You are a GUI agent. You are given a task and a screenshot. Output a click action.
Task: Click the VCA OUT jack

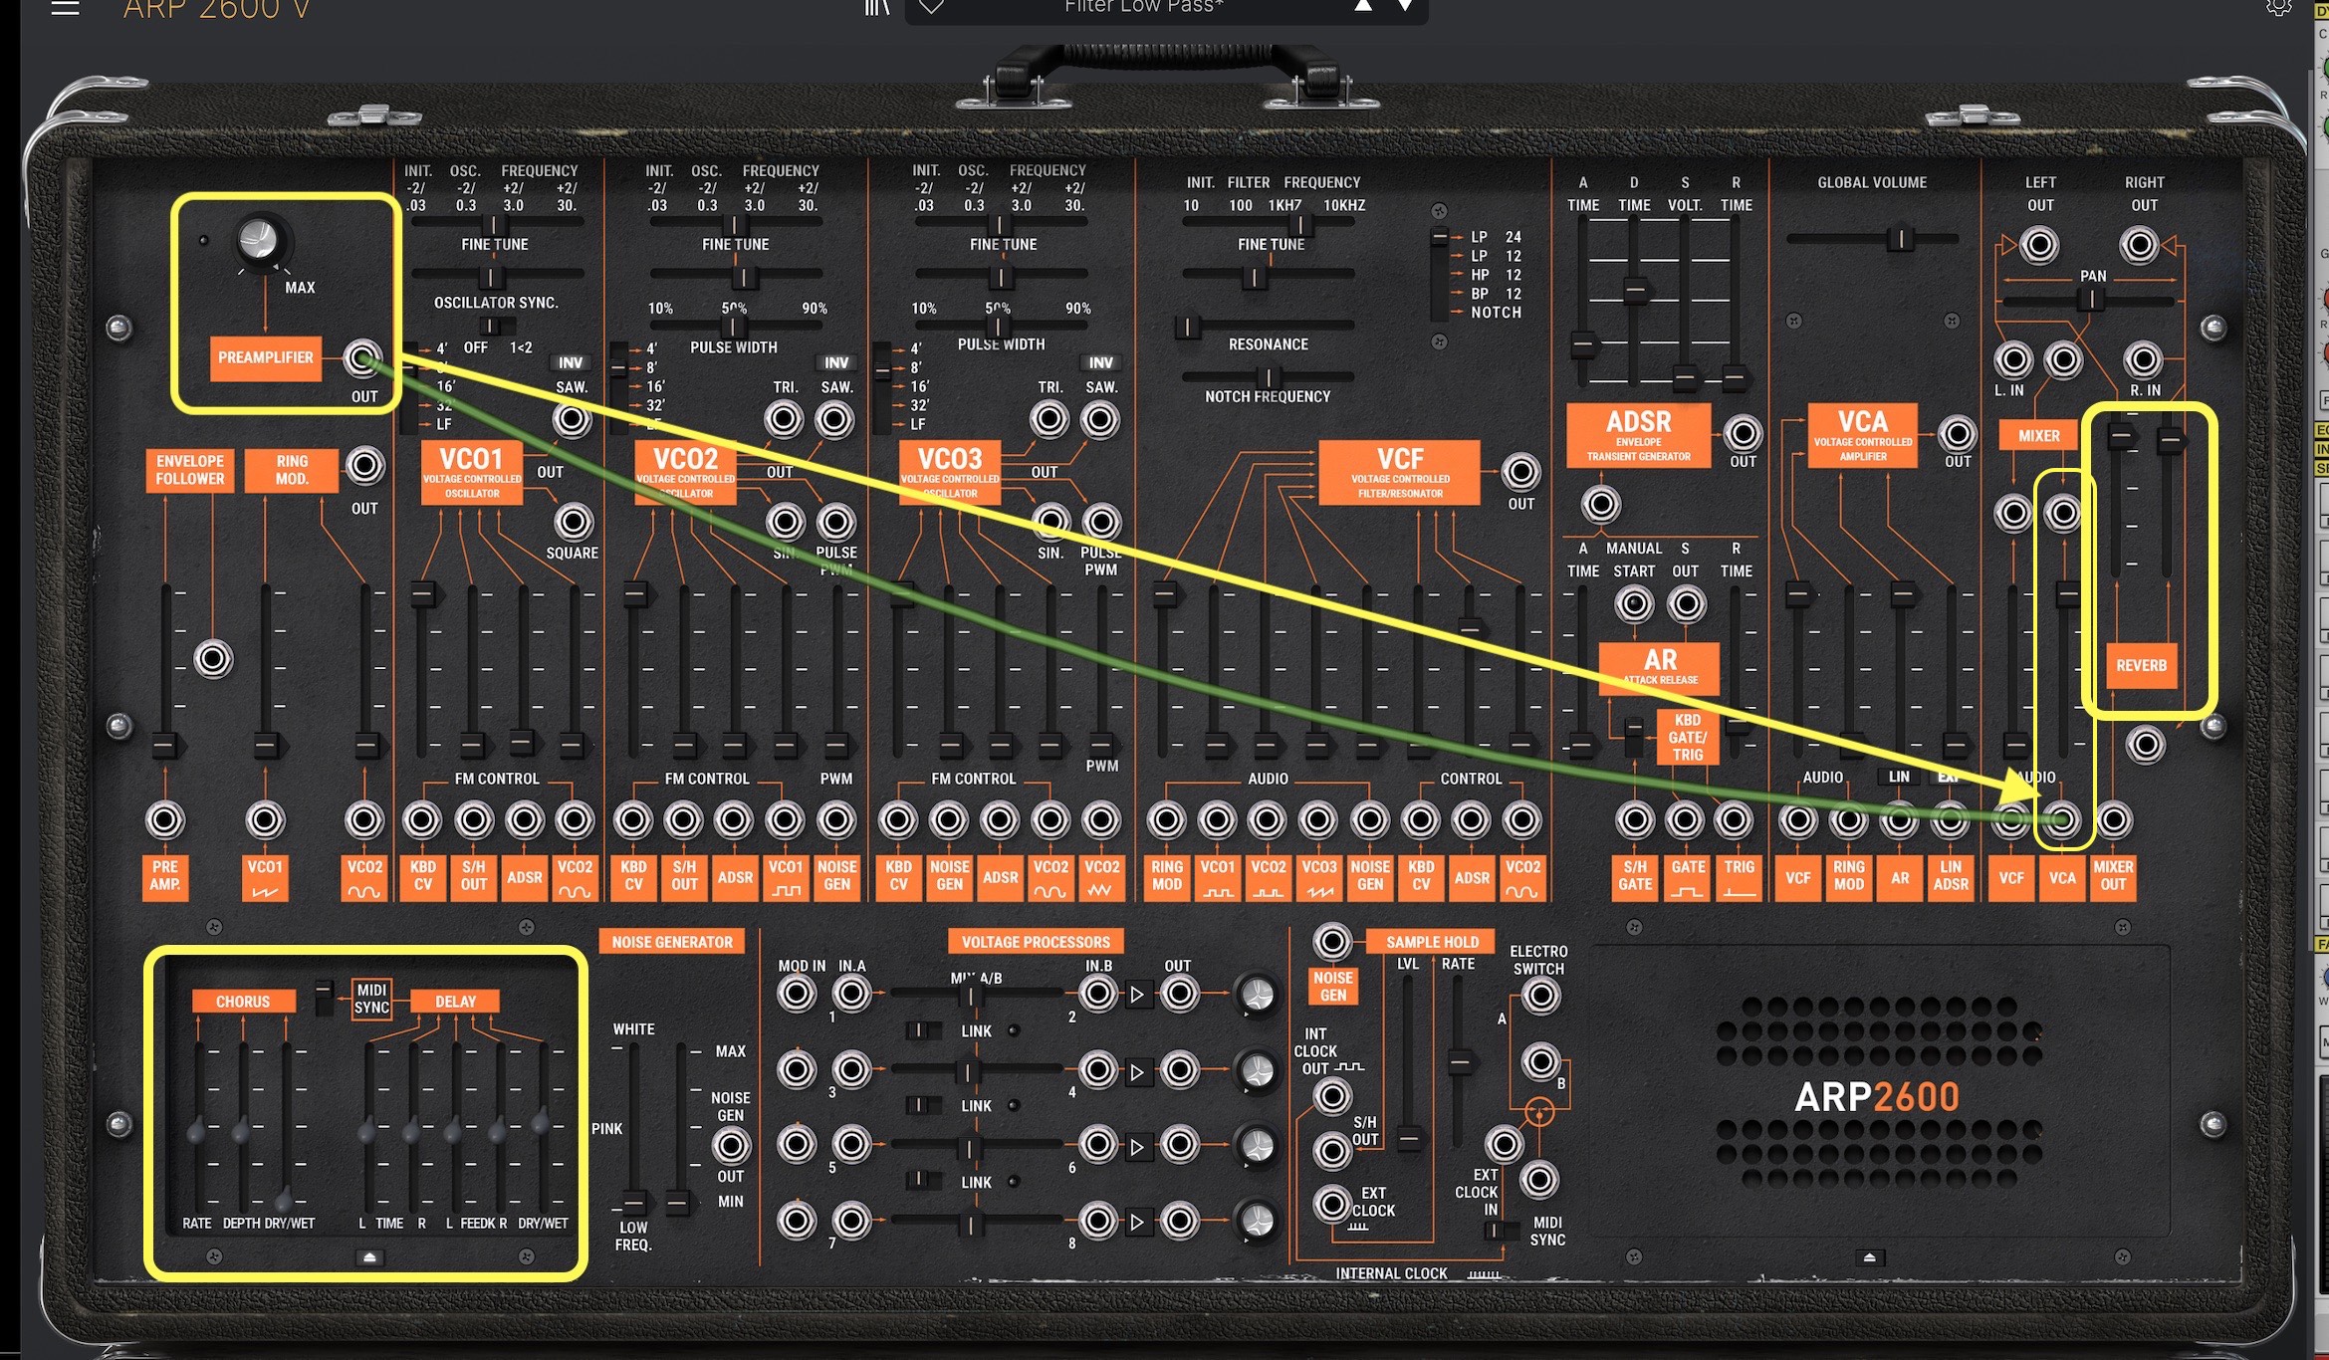[x=1958, y=433]
